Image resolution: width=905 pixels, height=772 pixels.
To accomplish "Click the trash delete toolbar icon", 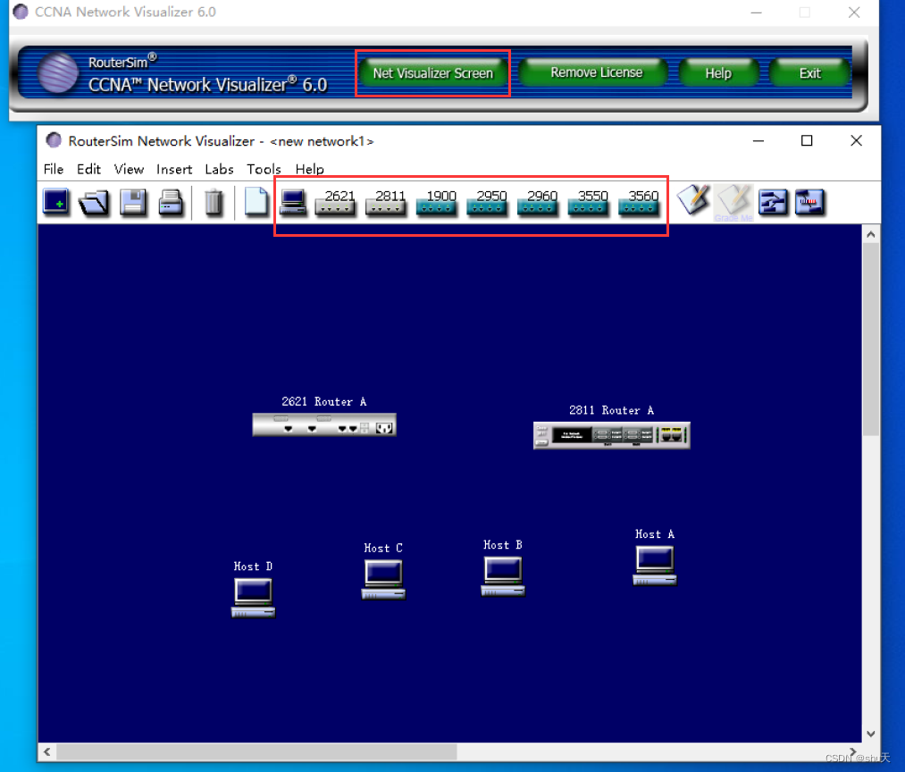I will click(x=214, y=203).
